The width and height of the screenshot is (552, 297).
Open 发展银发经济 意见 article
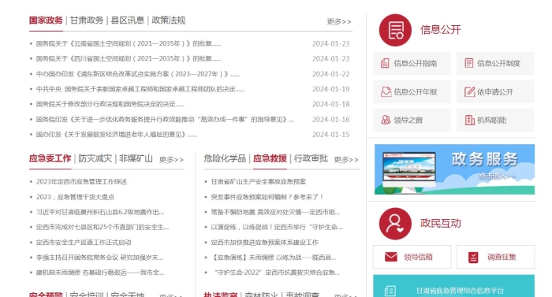(x=117, y=135)
